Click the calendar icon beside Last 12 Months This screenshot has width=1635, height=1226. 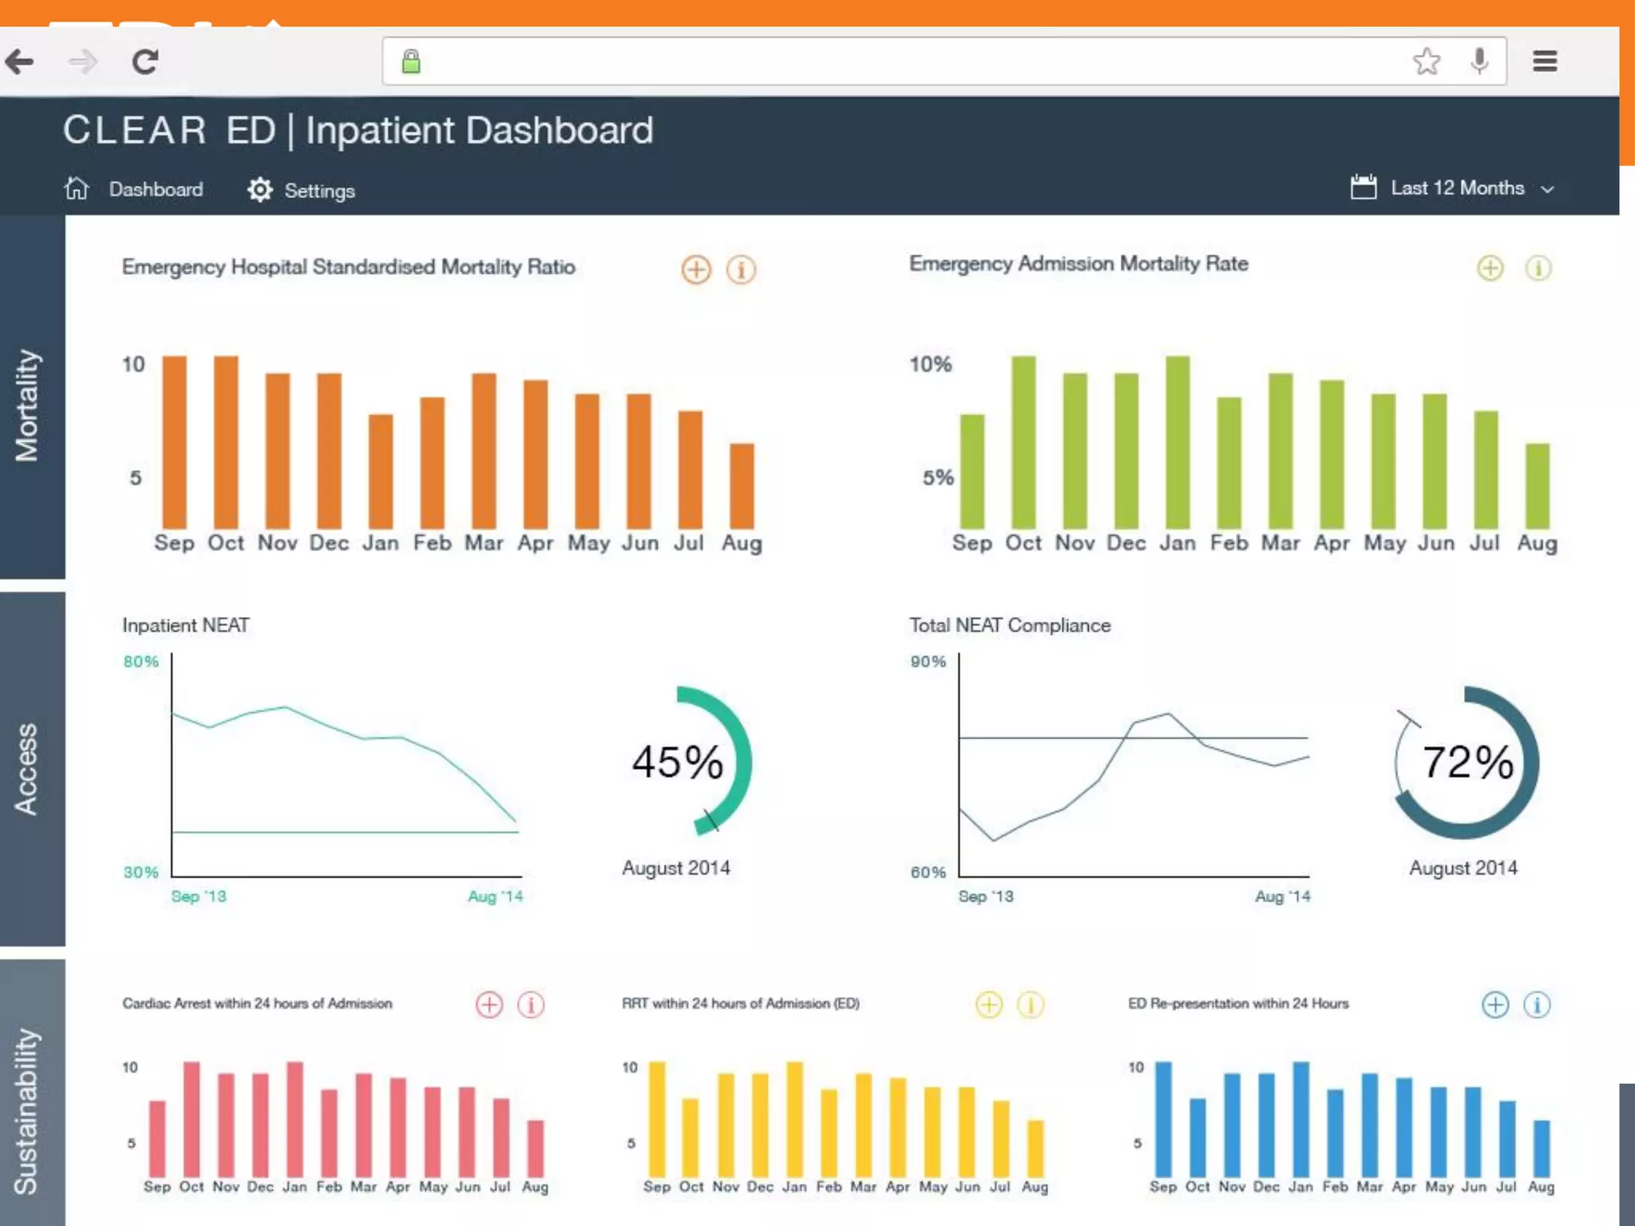pyautogui.click(x=1363, y=188)
